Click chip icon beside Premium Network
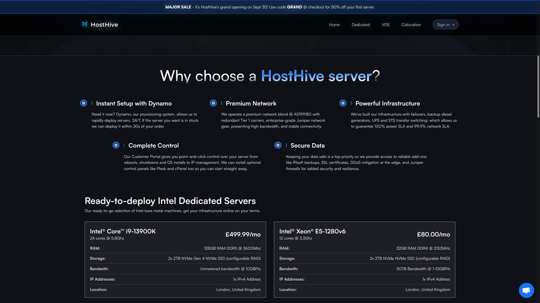Screen dimensions: 540x303 (x=213, y=103)
